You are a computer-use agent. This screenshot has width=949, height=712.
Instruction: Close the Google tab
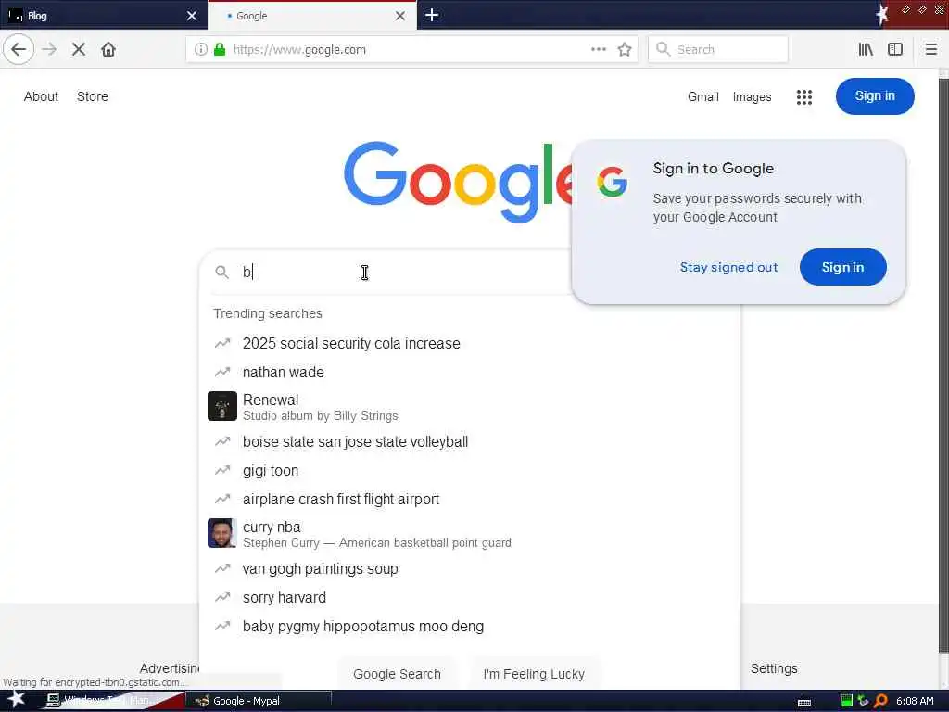[x=400, y=16]
